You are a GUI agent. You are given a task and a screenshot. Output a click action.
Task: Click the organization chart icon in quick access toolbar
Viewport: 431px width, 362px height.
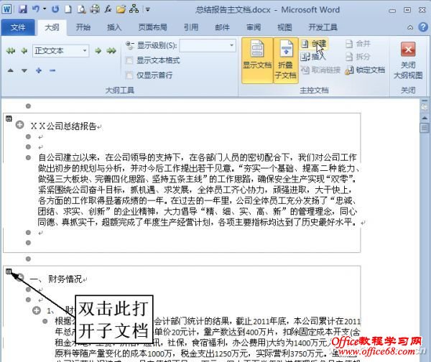pyautogui.click(x=134, y=9)
